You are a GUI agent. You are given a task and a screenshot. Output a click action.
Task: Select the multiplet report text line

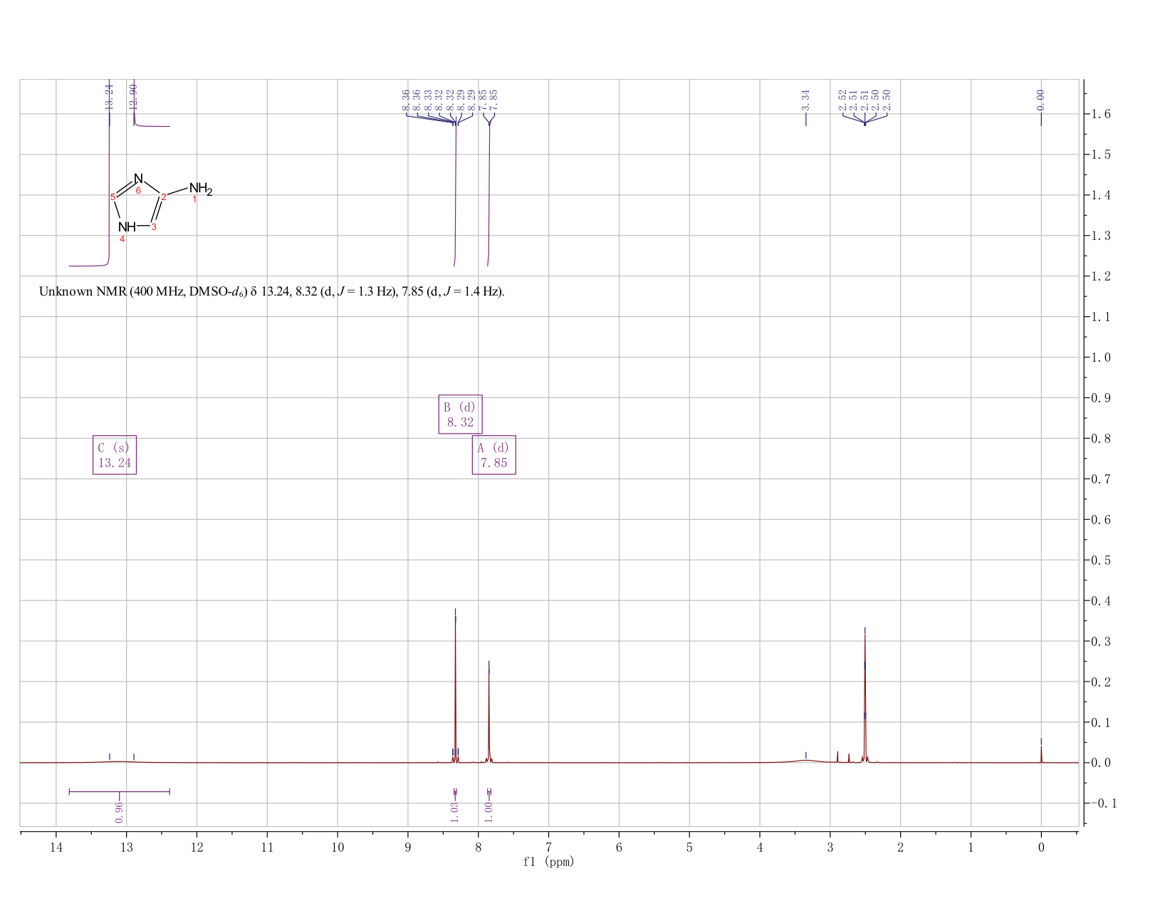pos(271,291)
